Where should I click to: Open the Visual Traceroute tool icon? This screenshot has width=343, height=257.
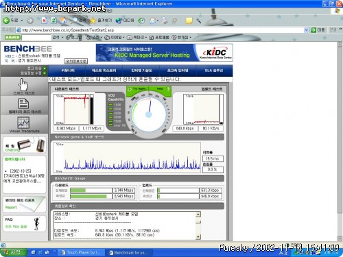click(23, 123)
